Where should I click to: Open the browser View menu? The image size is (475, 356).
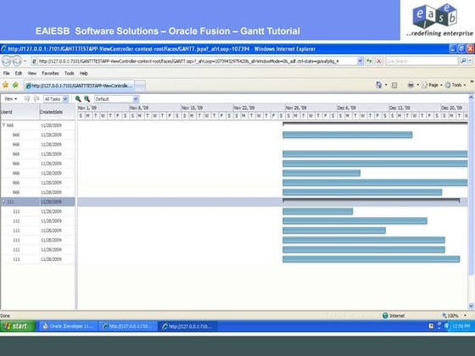point(32,73)
